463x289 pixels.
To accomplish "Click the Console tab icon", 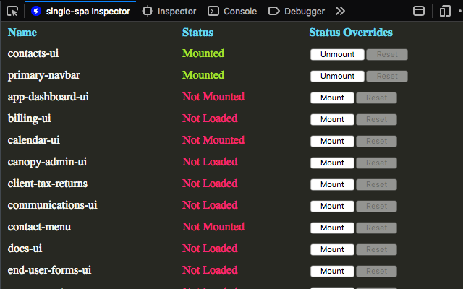I will (x=213, y=12).
